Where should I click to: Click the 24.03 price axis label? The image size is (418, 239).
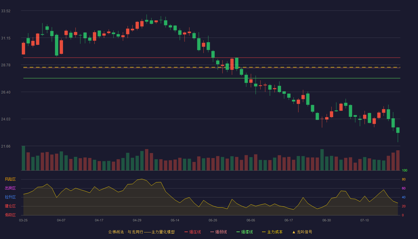coord(6,119)
